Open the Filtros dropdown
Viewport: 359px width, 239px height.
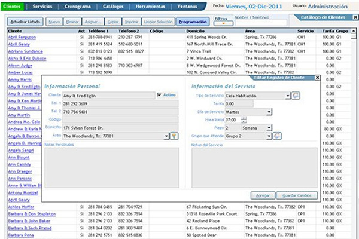pos(222,24)
